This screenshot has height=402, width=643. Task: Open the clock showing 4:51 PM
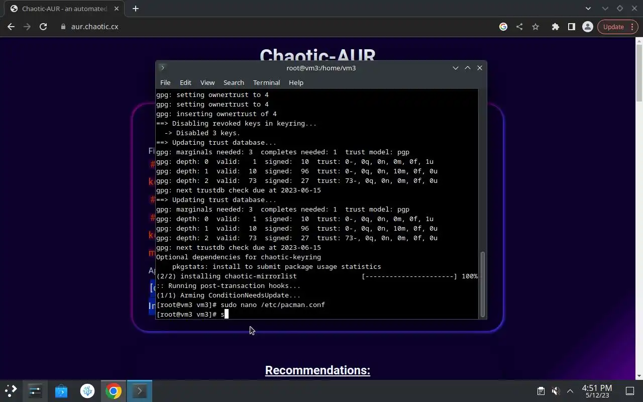597,391
